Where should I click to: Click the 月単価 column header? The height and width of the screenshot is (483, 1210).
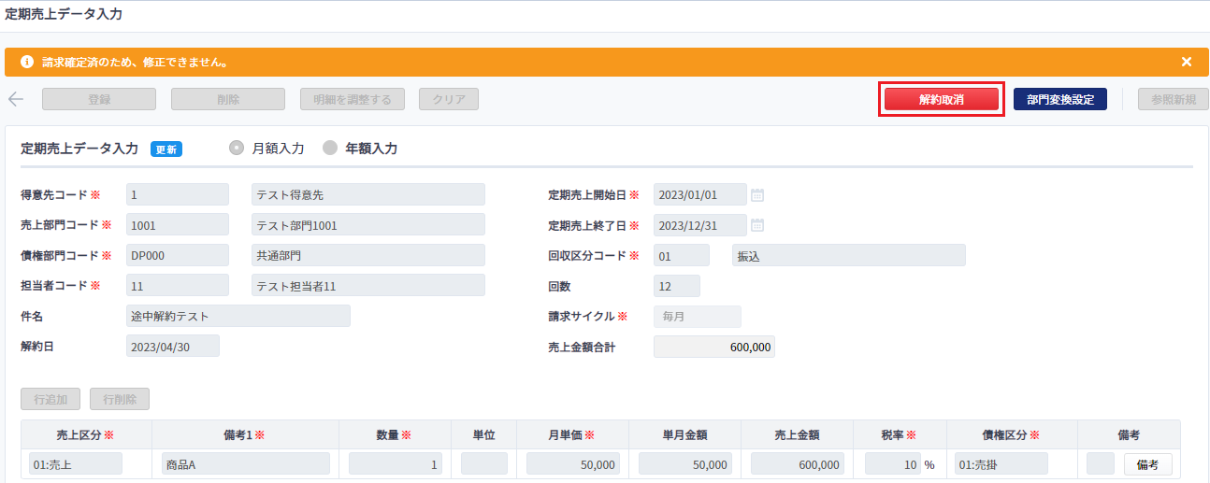click(572, 435)
